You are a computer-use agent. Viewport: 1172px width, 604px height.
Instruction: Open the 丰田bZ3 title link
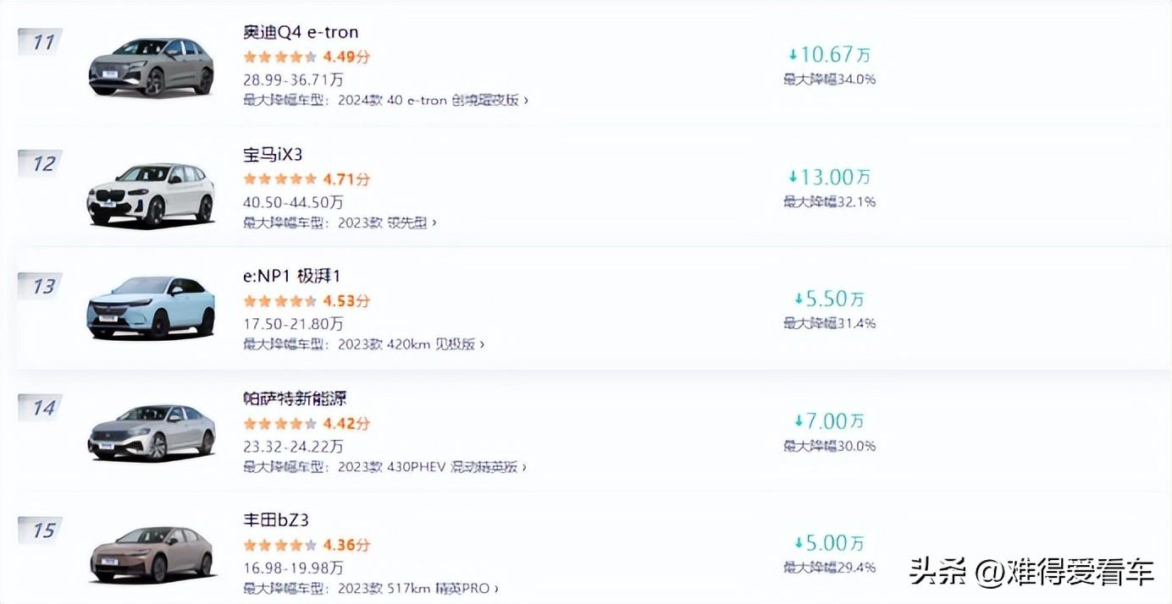coord(276,520)
